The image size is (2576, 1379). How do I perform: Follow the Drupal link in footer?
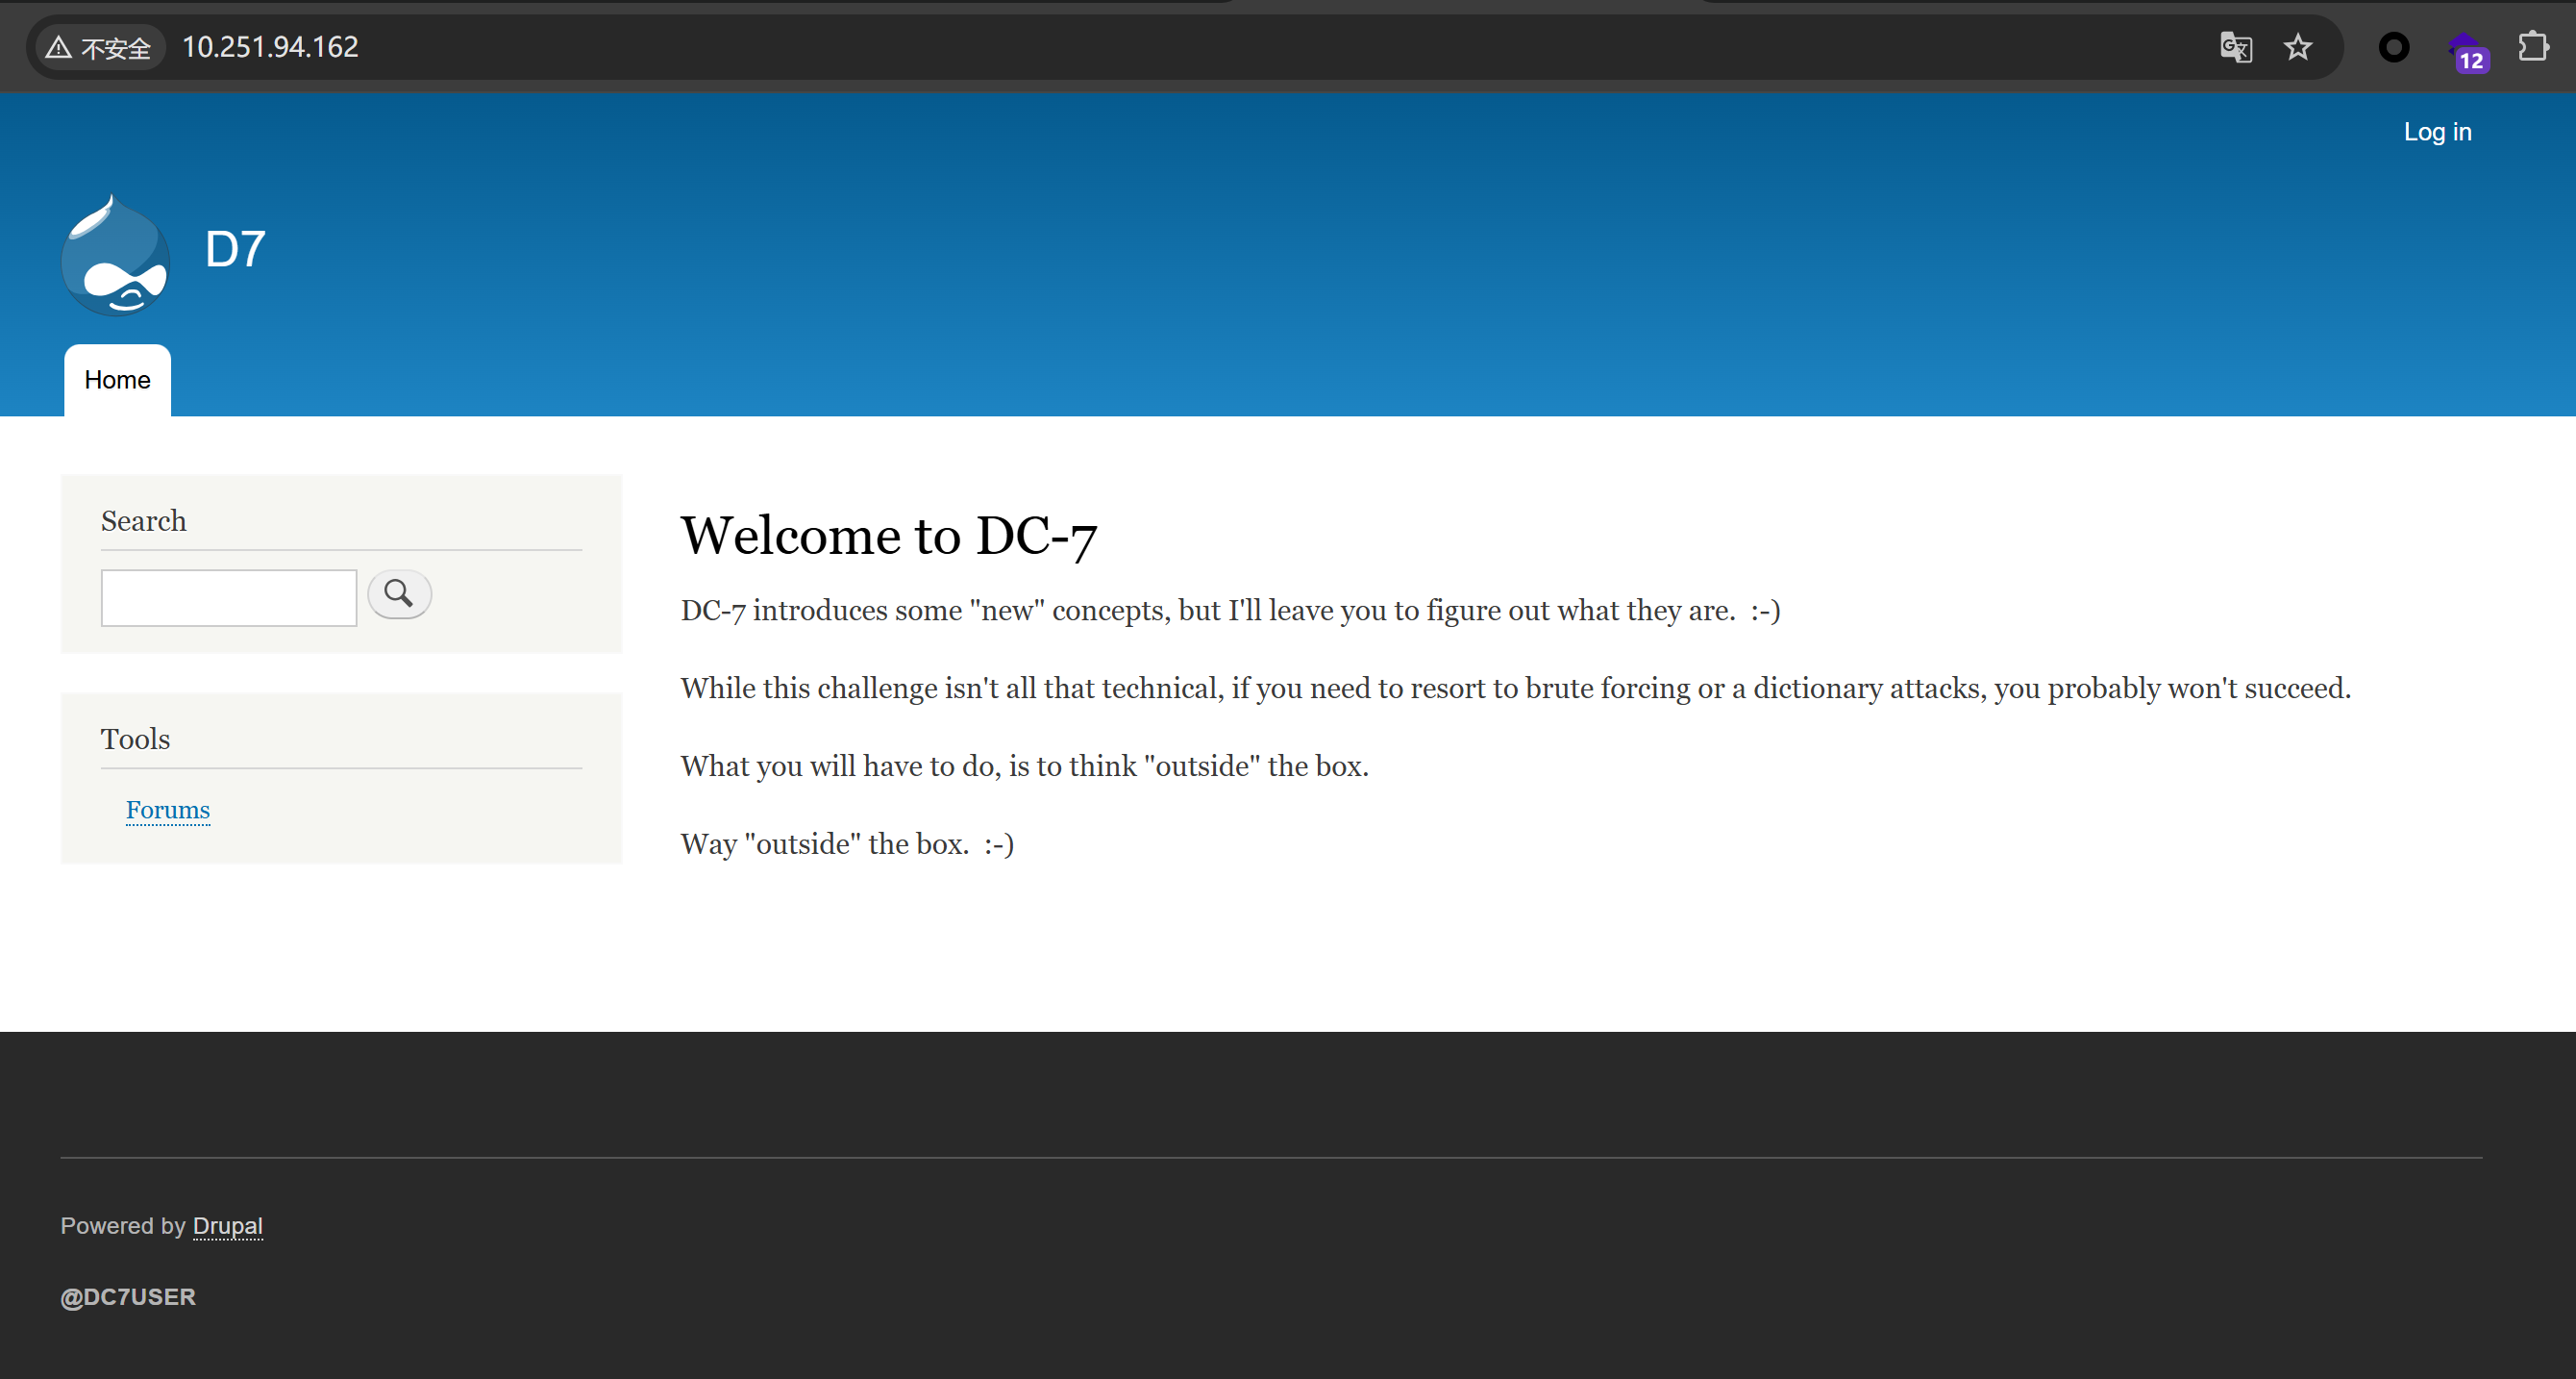tap(227, 1226)
